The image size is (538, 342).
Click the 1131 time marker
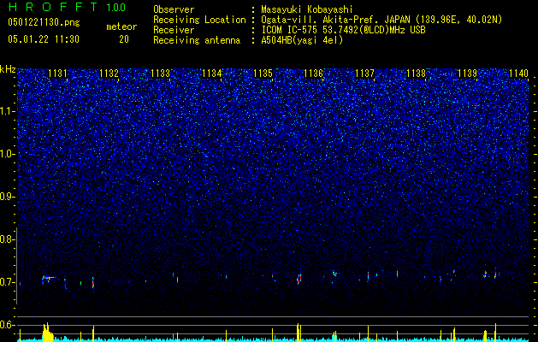point(57,74)
